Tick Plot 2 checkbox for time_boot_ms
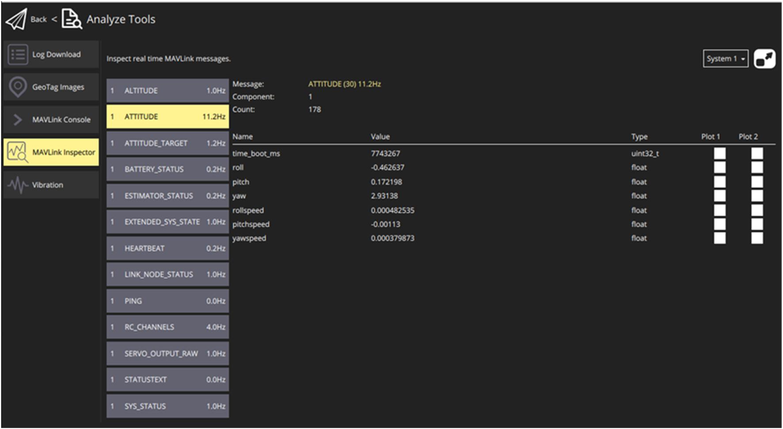The image size is (783, 429). [x=757, y=153]
